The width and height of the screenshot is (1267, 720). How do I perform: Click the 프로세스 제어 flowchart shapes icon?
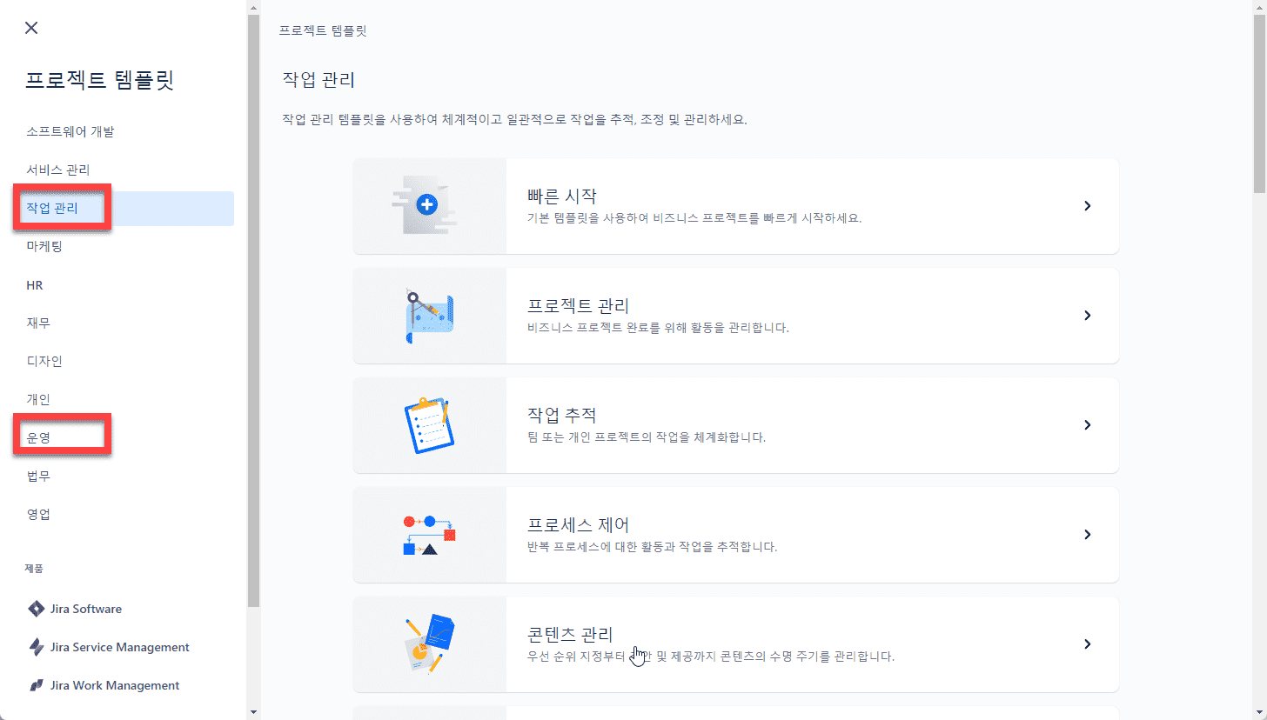coord(430,535)
